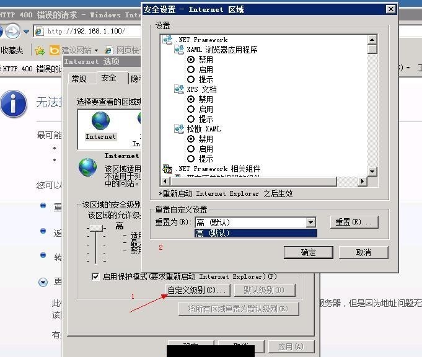Click the 取消 button in security settings

pos(364,252)
